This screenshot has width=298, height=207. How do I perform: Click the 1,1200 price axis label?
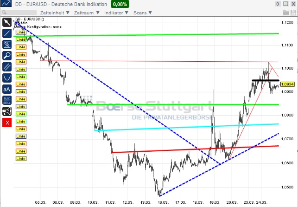(x=287, y=23)
